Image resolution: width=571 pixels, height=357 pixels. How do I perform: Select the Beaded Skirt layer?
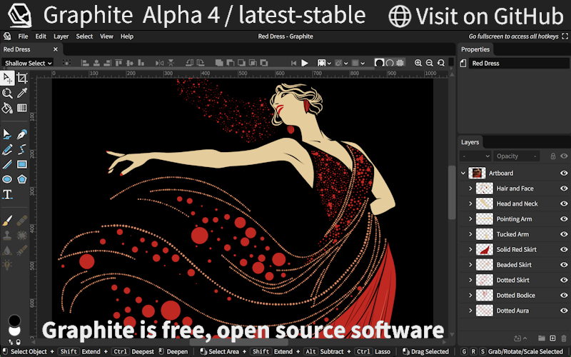514,265
